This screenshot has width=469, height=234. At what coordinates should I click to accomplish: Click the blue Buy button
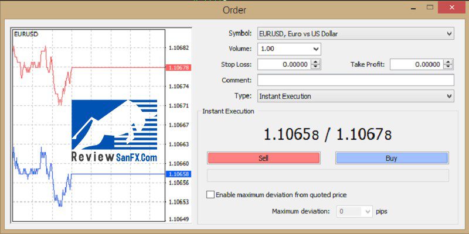click(392, 158)
